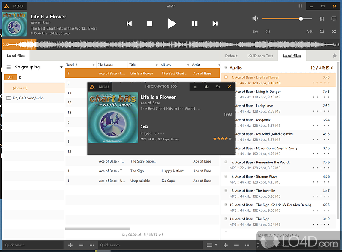Toggle checkbox for track 10 The Sign remix
This screenshot has width=342, height=252.
click(x=226, y=205)
